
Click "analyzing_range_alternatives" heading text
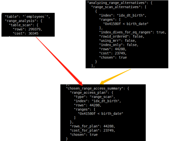(x=117, y=3)
